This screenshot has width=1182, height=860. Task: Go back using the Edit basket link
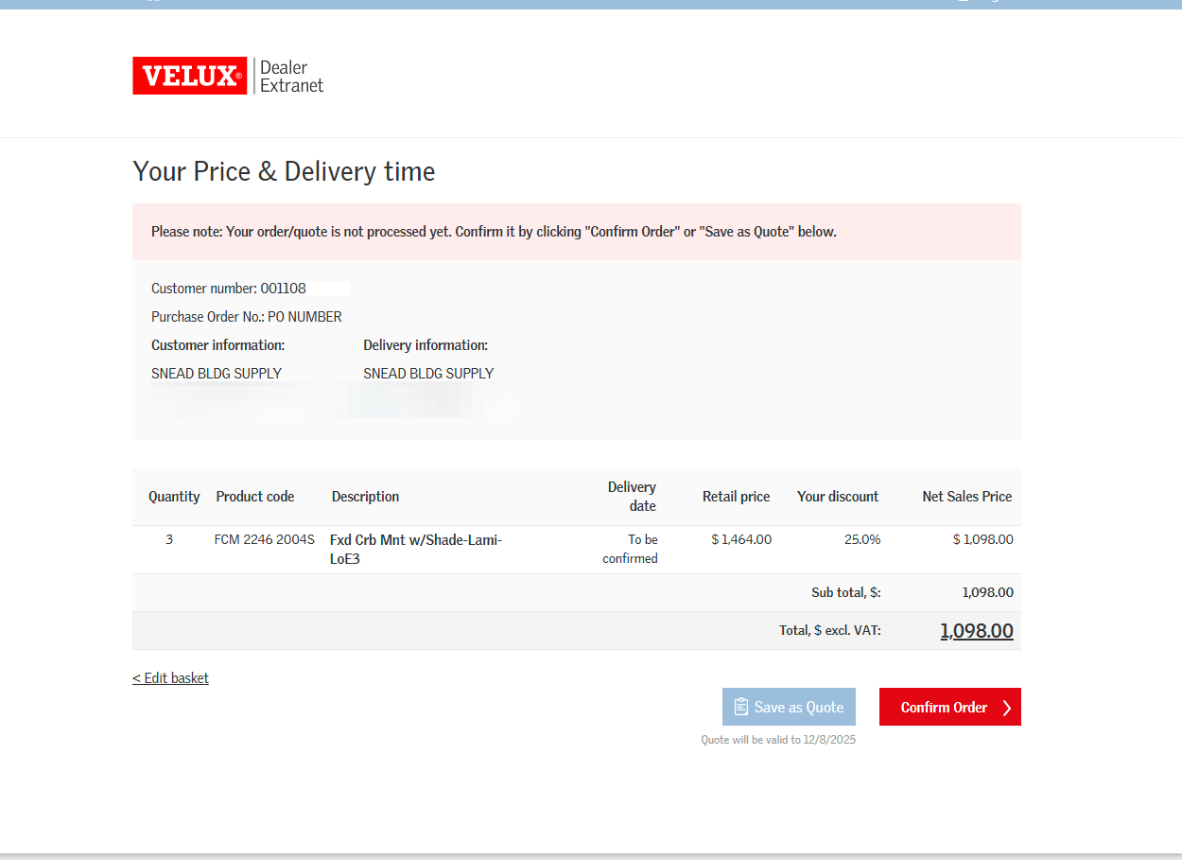point(170,678)
